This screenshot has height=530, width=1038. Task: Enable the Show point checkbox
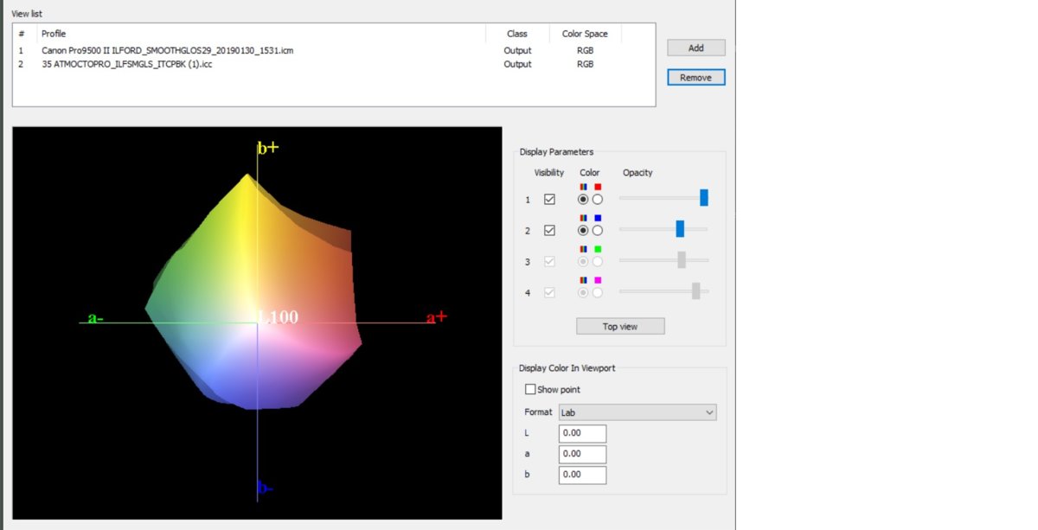coord(530,390)
